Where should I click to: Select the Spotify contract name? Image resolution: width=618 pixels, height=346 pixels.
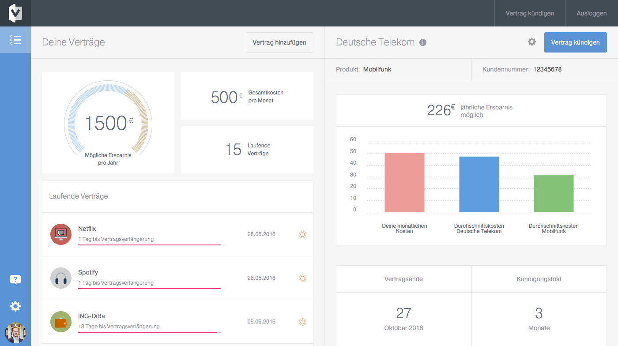(x=88, y=272)
